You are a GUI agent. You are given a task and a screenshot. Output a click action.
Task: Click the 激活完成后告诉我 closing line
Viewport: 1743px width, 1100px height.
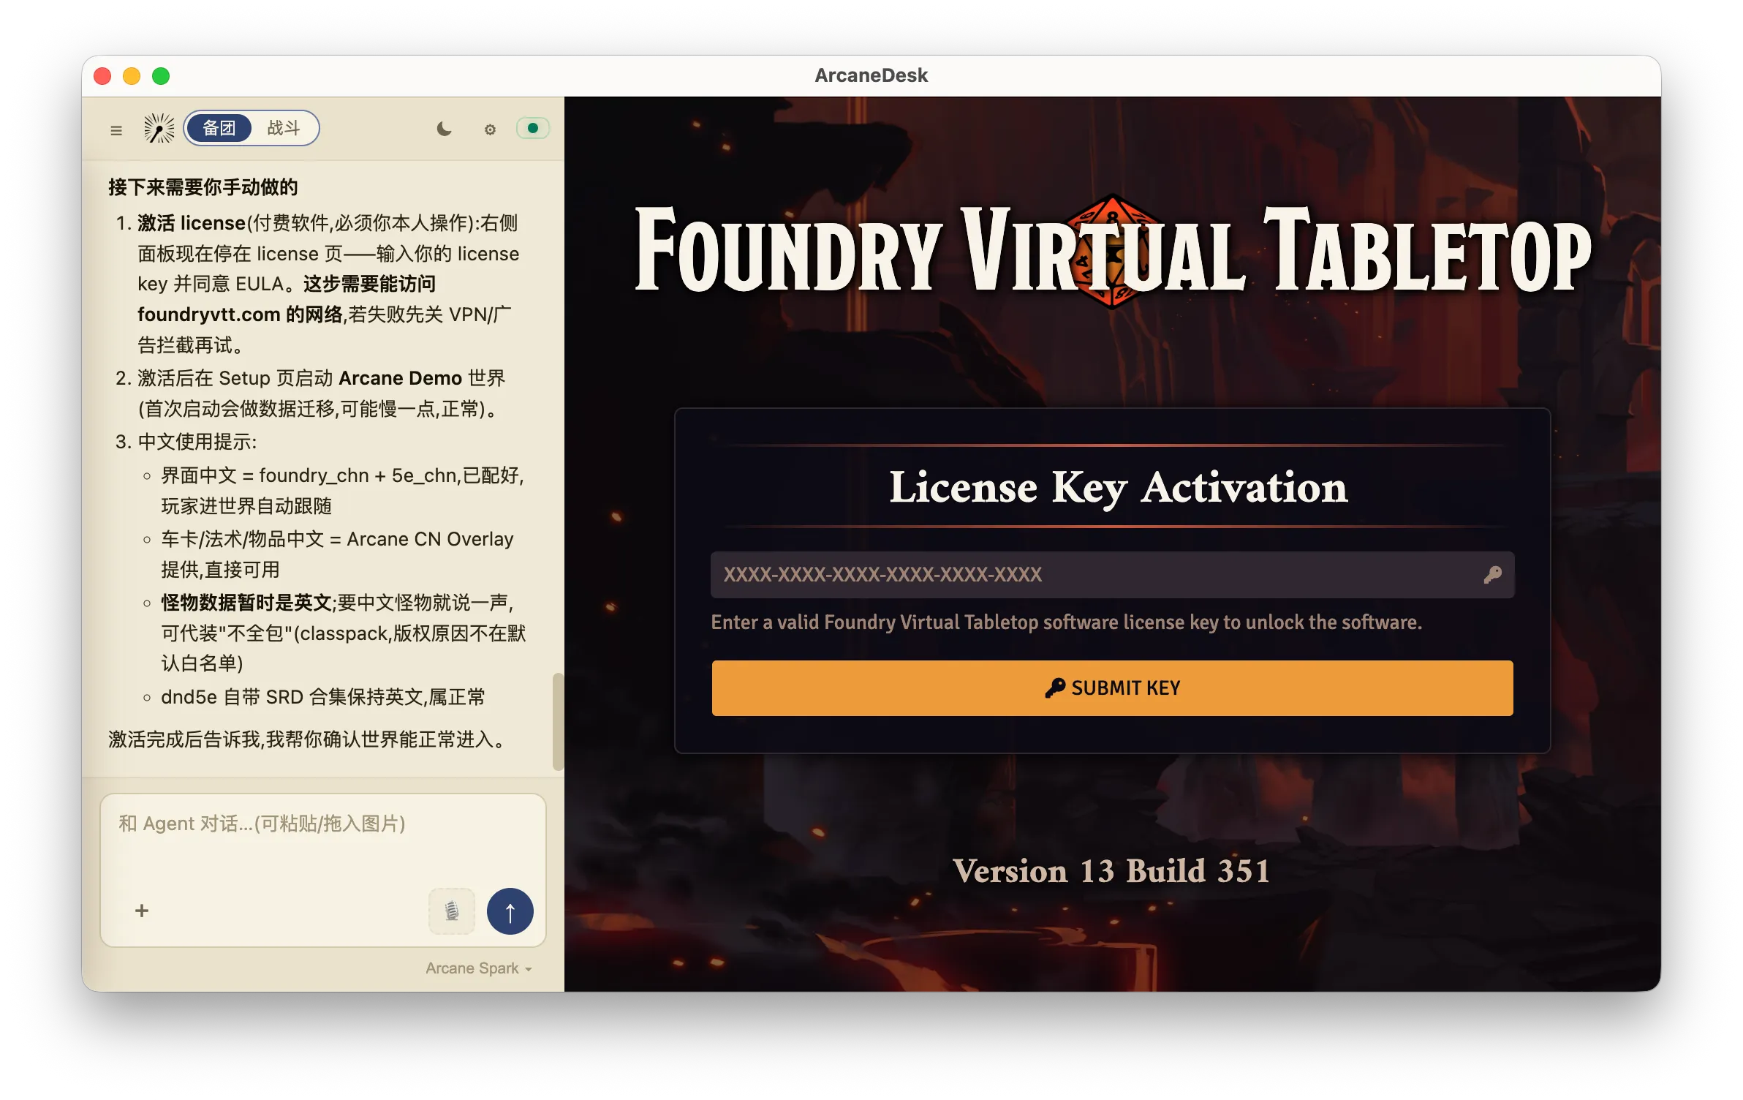[x=309, y=739]
